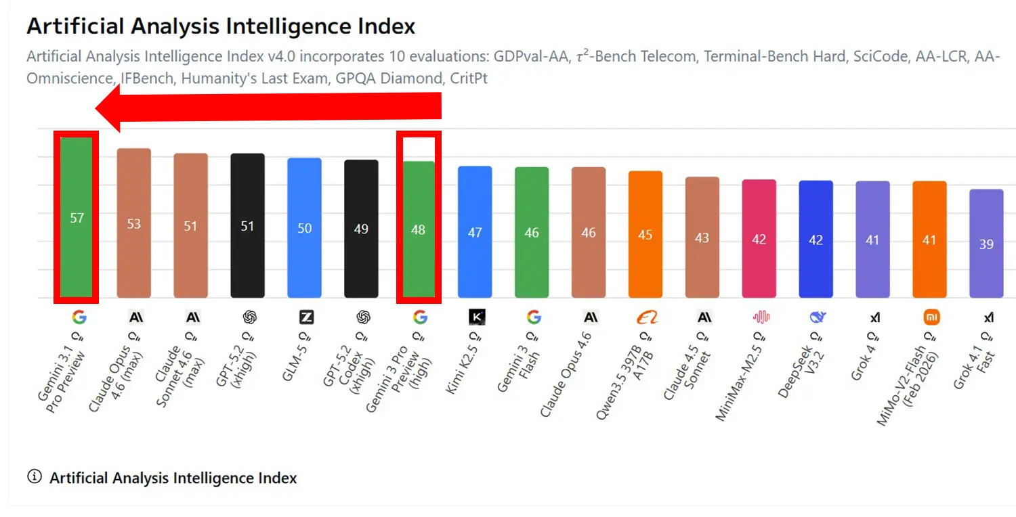
Task: Select the green Gemini 3.1 Pro bar showing 57
Action: (77, 217)
